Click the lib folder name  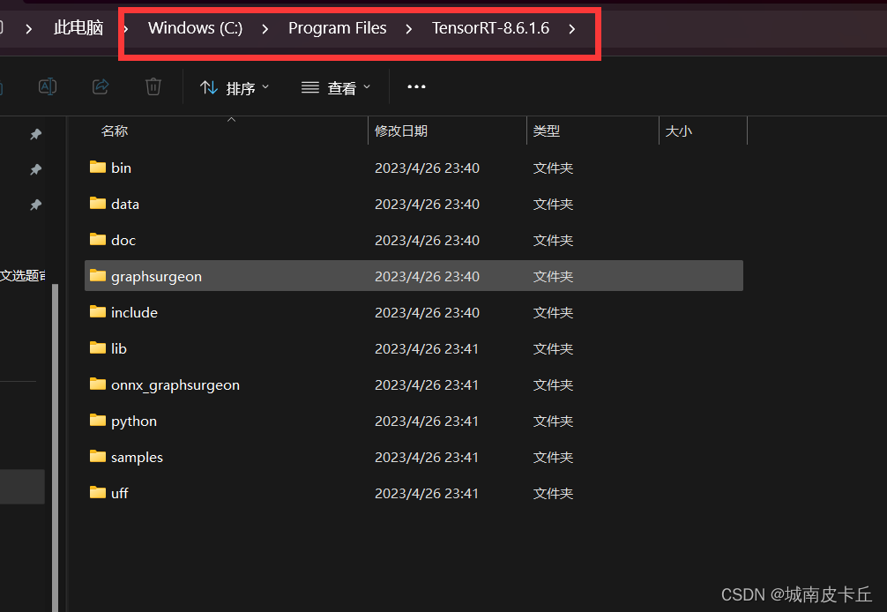tap(119, 349)
